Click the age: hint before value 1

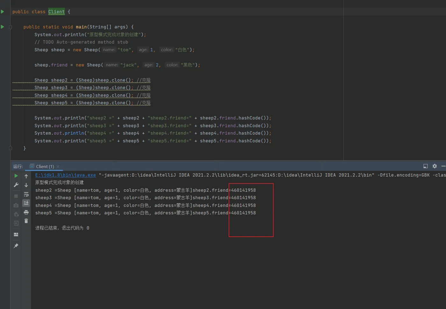pos(143,50)
